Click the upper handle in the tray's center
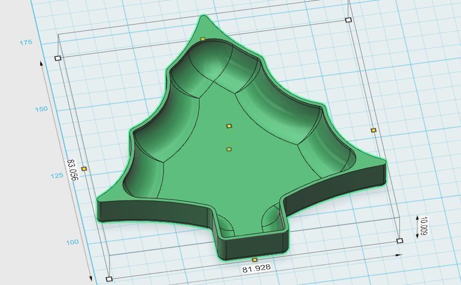This screenshot has width=461, height=285. pos(229,126)
